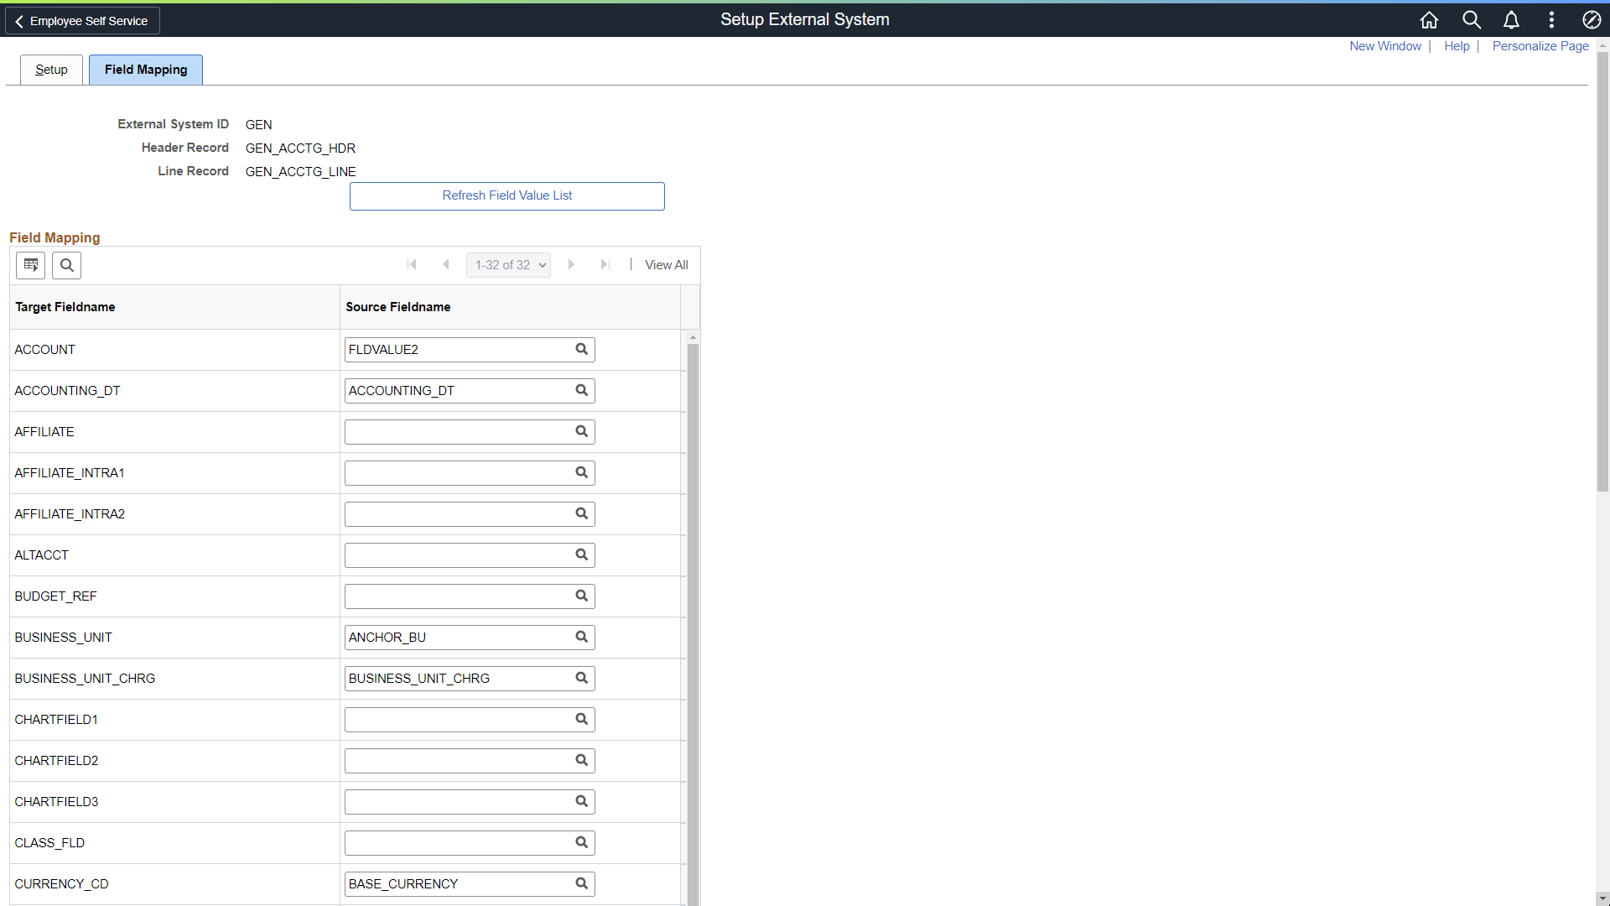
Task: Click the Employee Self Service back arrow
Action: [x=18, y=20]
